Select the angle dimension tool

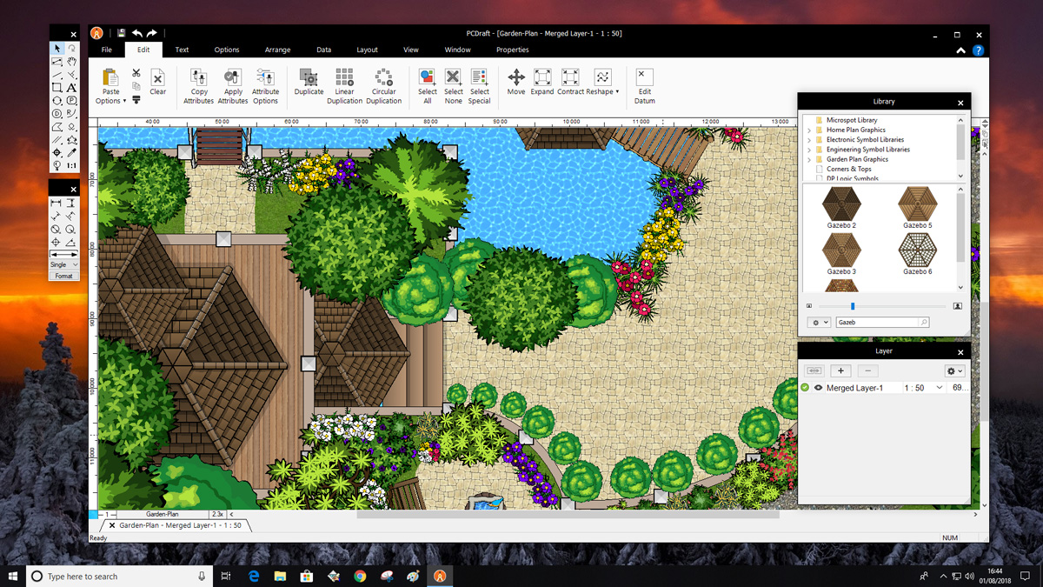[71, 242]
